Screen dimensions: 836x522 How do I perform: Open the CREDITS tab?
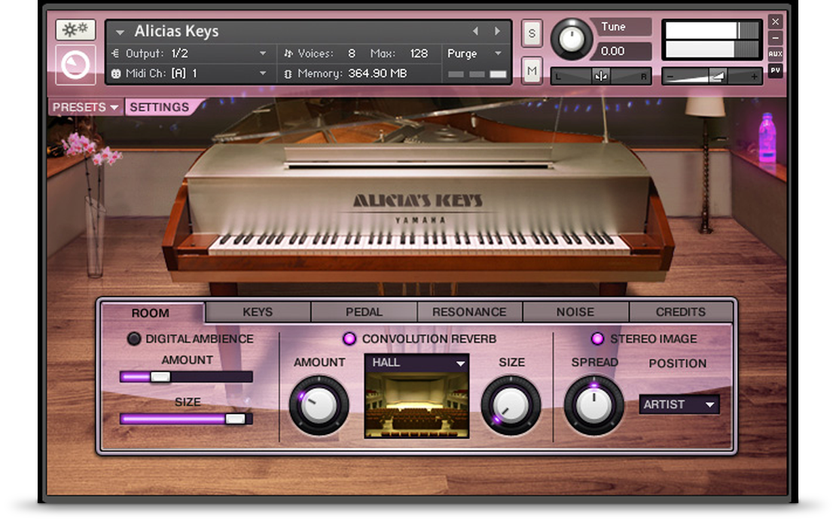pos(680,312)
